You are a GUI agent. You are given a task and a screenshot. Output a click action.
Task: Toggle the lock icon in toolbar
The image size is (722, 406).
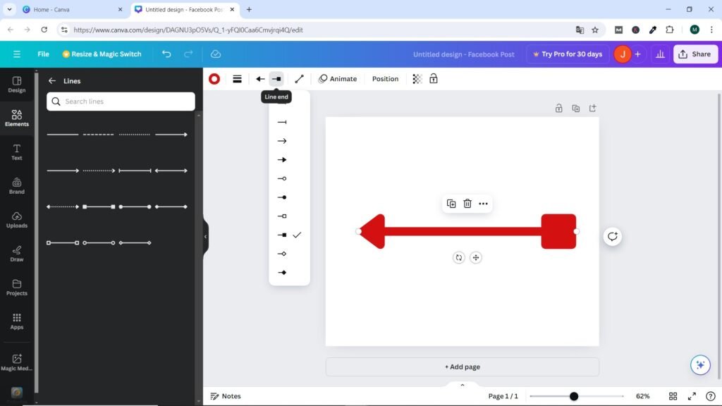pyautogui.click(x=434, y=79)
